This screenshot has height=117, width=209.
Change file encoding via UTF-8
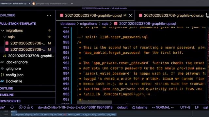click(185, 107)
